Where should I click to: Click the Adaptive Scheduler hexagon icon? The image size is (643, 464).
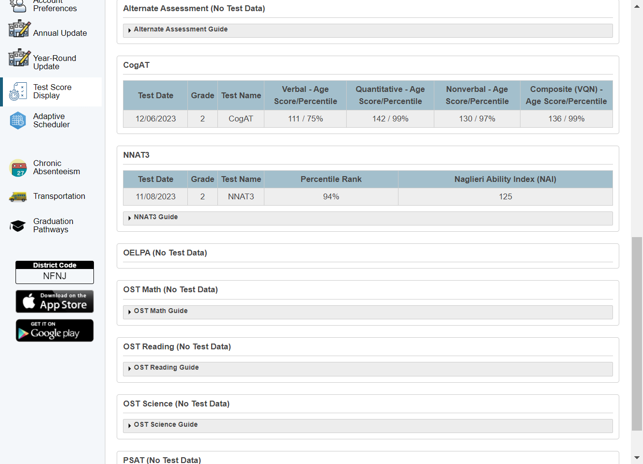point(18,120)
